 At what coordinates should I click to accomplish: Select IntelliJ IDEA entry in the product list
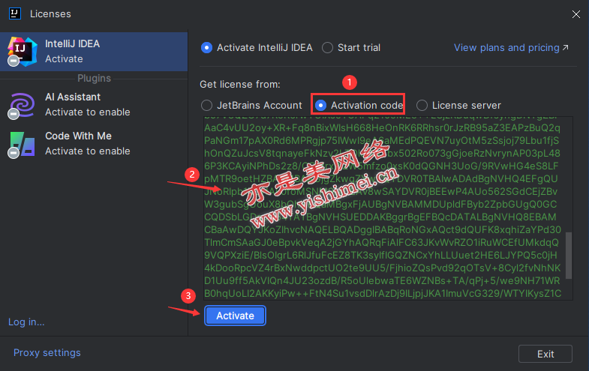click(94, 52)
